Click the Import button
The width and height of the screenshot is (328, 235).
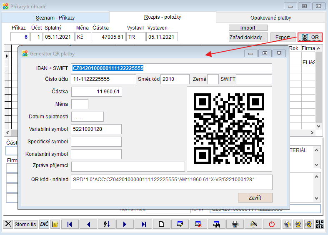tap(248, 28)
